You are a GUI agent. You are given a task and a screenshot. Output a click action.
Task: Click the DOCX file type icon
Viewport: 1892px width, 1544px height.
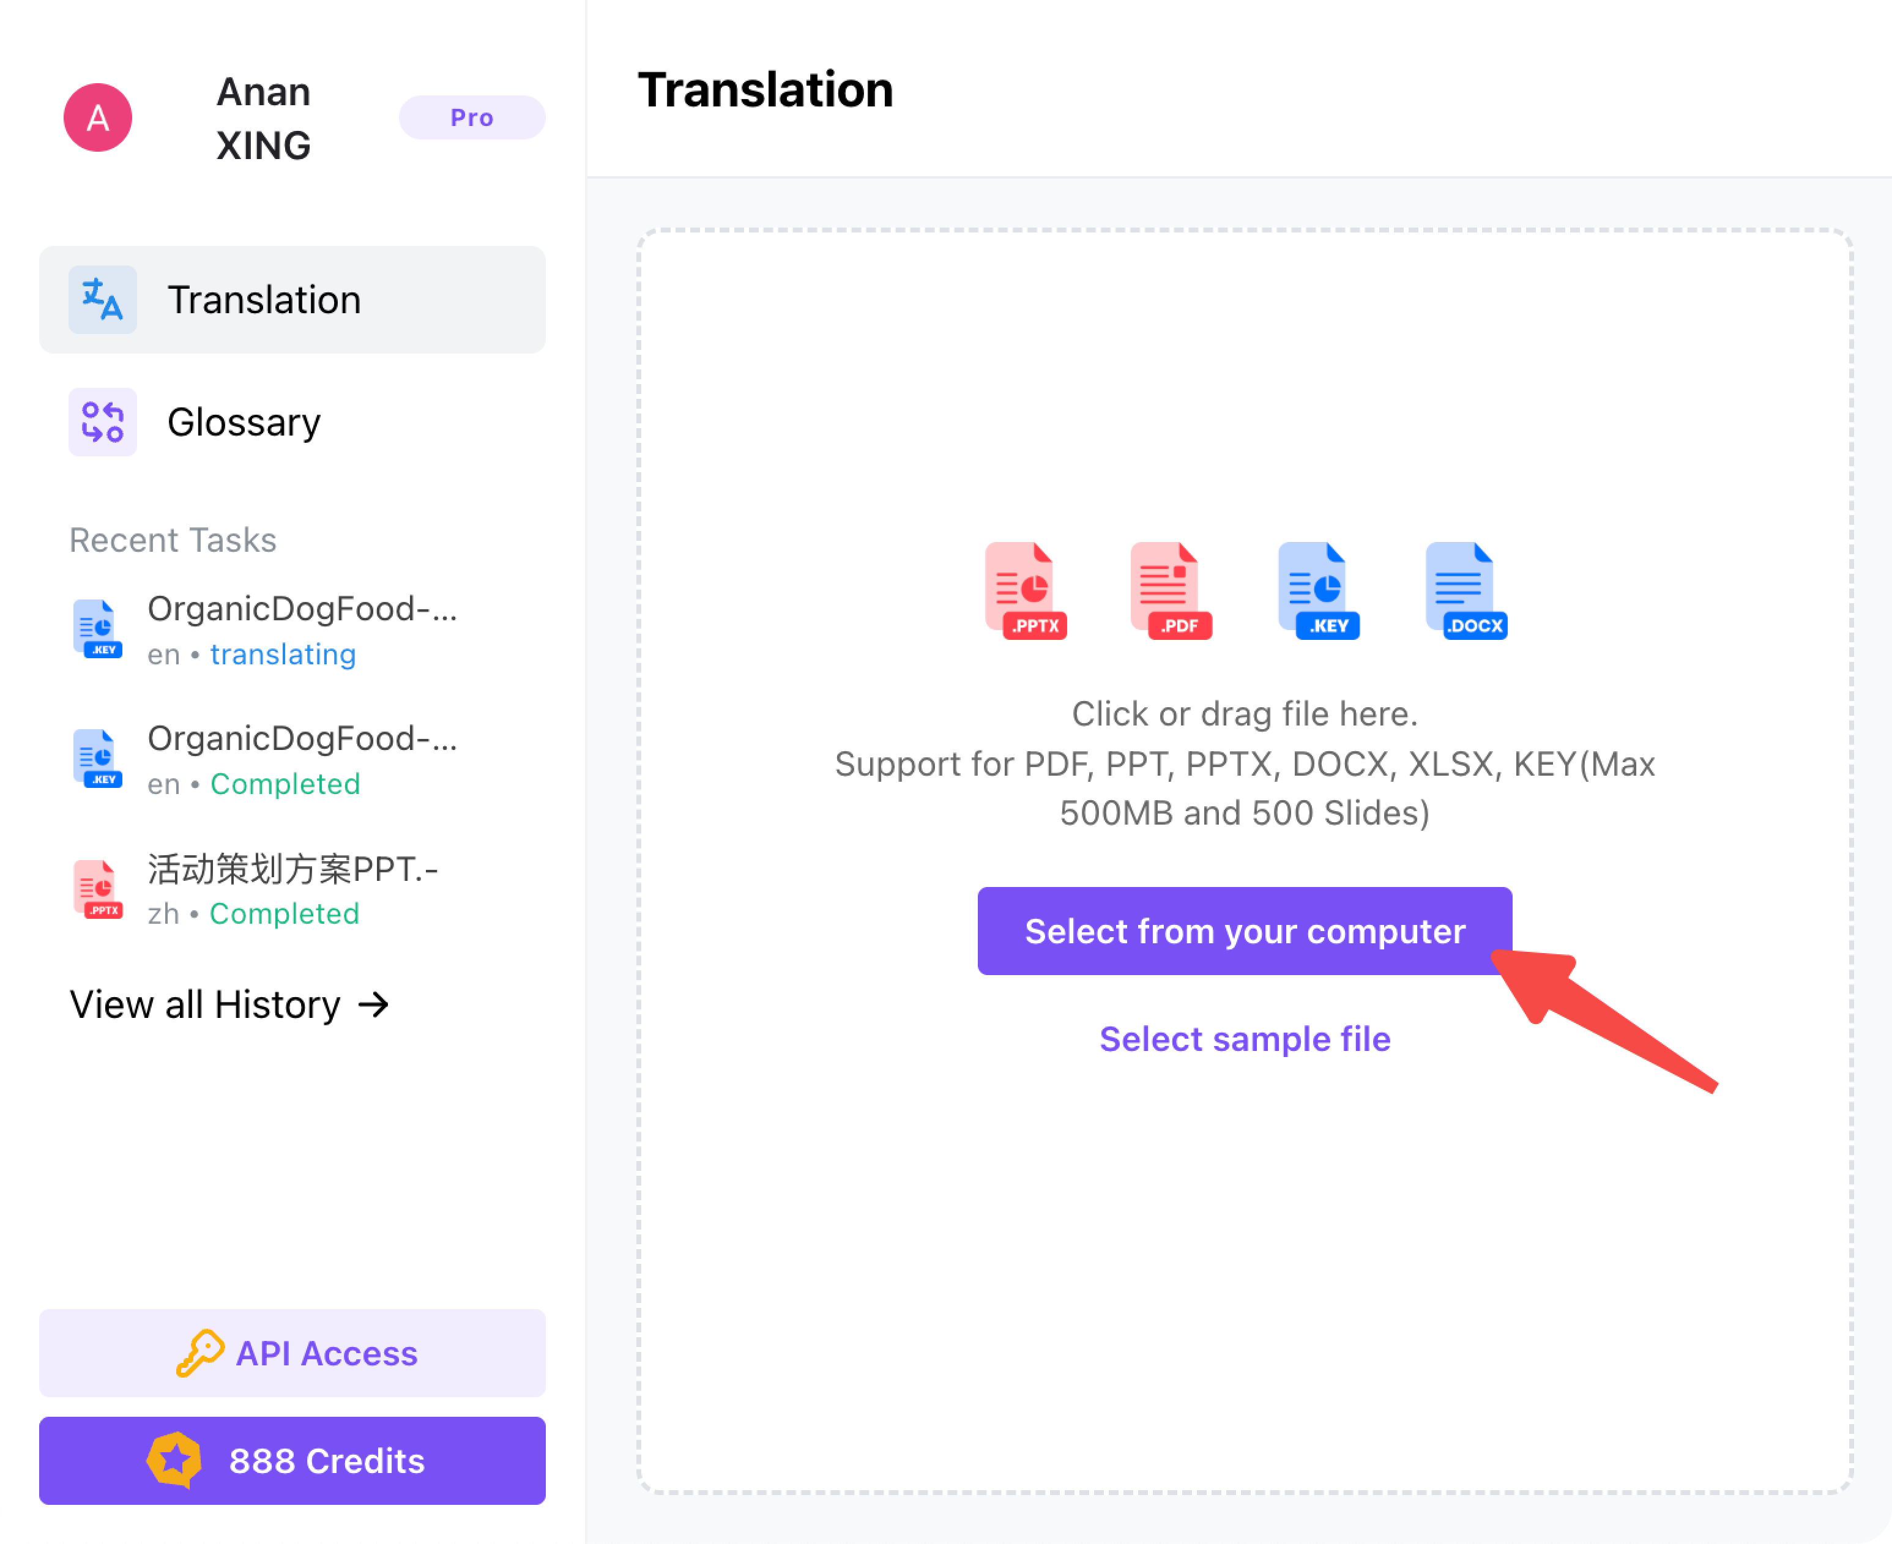[x=1465, y=590]
